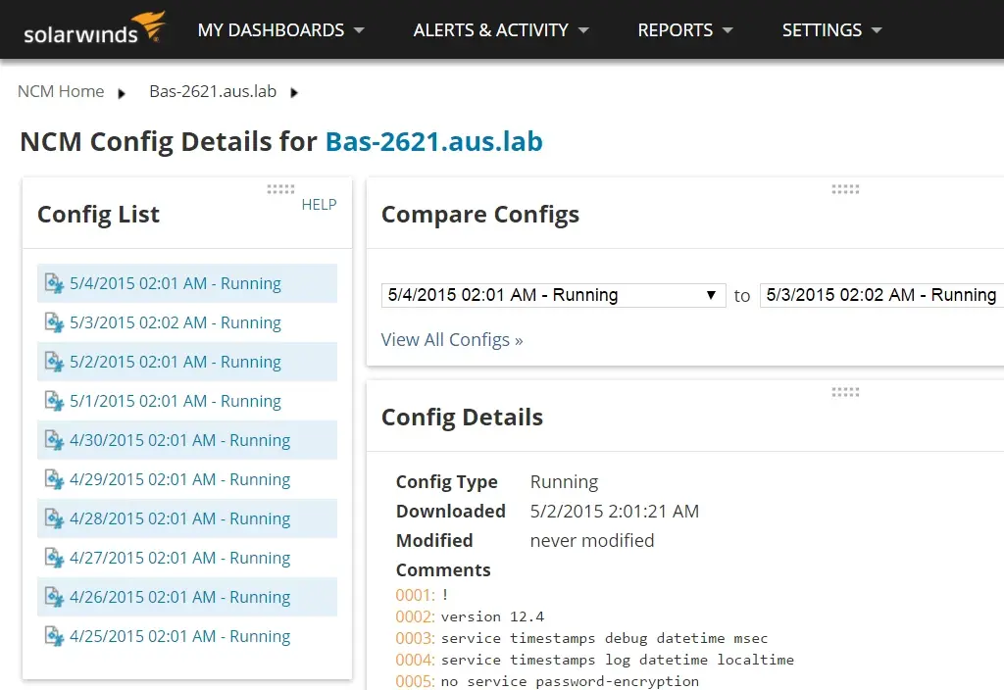This screenshot has width=1004, height=690.
Task: Click the NCM Home breadcrumb
Action: click(60, 91)
